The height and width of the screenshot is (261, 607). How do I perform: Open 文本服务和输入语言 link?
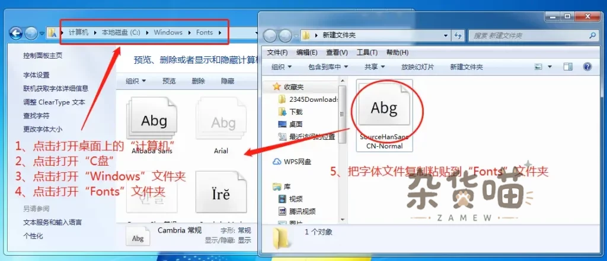click(52, 223)
